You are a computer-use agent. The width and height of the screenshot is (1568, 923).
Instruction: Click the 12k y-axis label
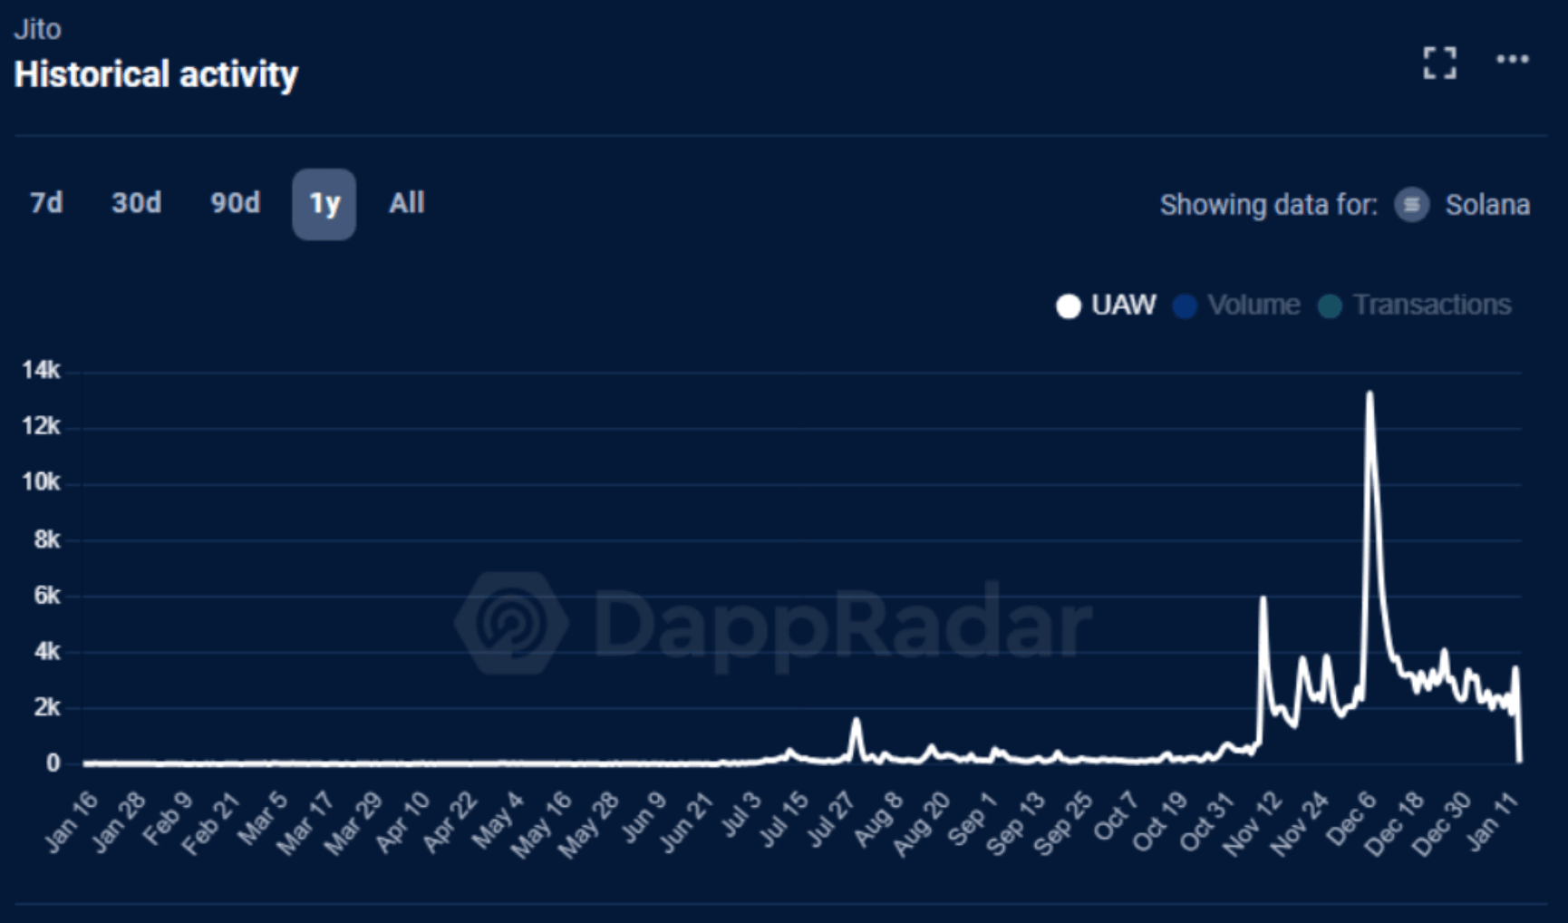[x=41, y=426]
